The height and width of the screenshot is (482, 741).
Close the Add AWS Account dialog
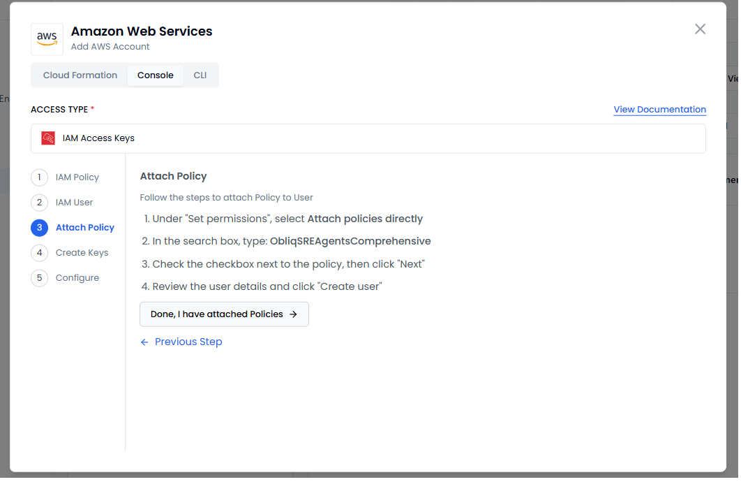click(700, 29)
